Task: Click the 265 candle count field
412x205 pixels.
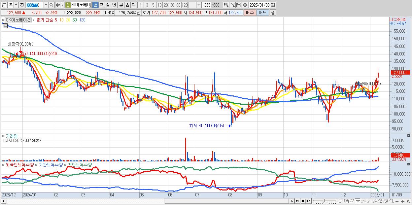Action: (207, 5)
